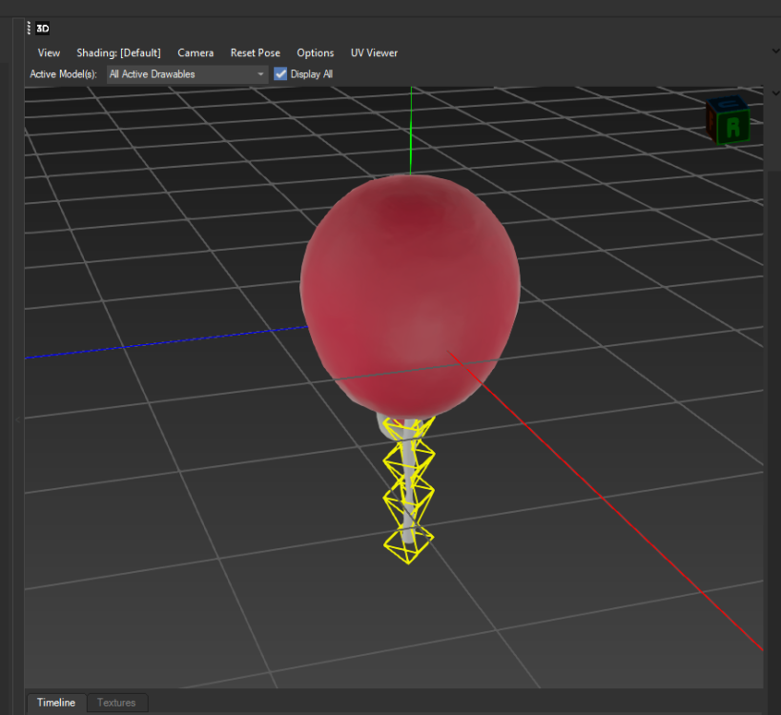Open the View menu

click(49, 52)
